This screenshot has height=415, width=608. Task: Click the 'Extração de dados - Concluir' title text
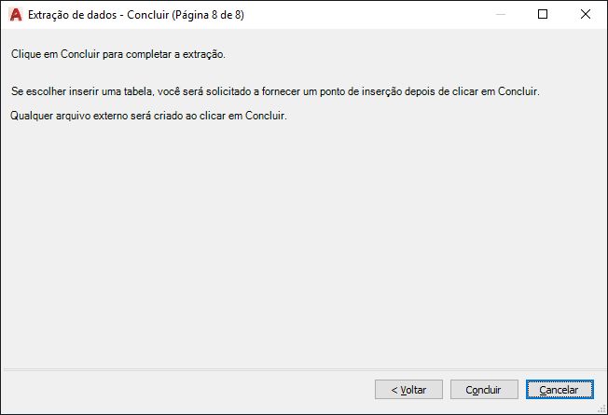pyautogui.click(x=103, y=15)
